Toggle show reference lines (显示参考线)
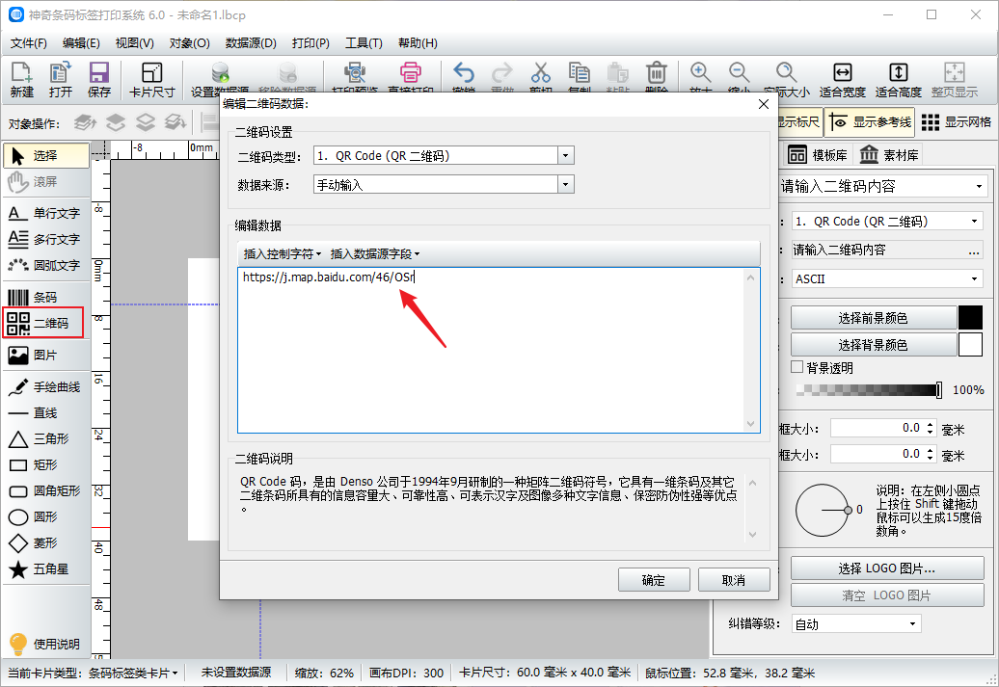Viewport: 999px width, 687px height. (871, 122)
